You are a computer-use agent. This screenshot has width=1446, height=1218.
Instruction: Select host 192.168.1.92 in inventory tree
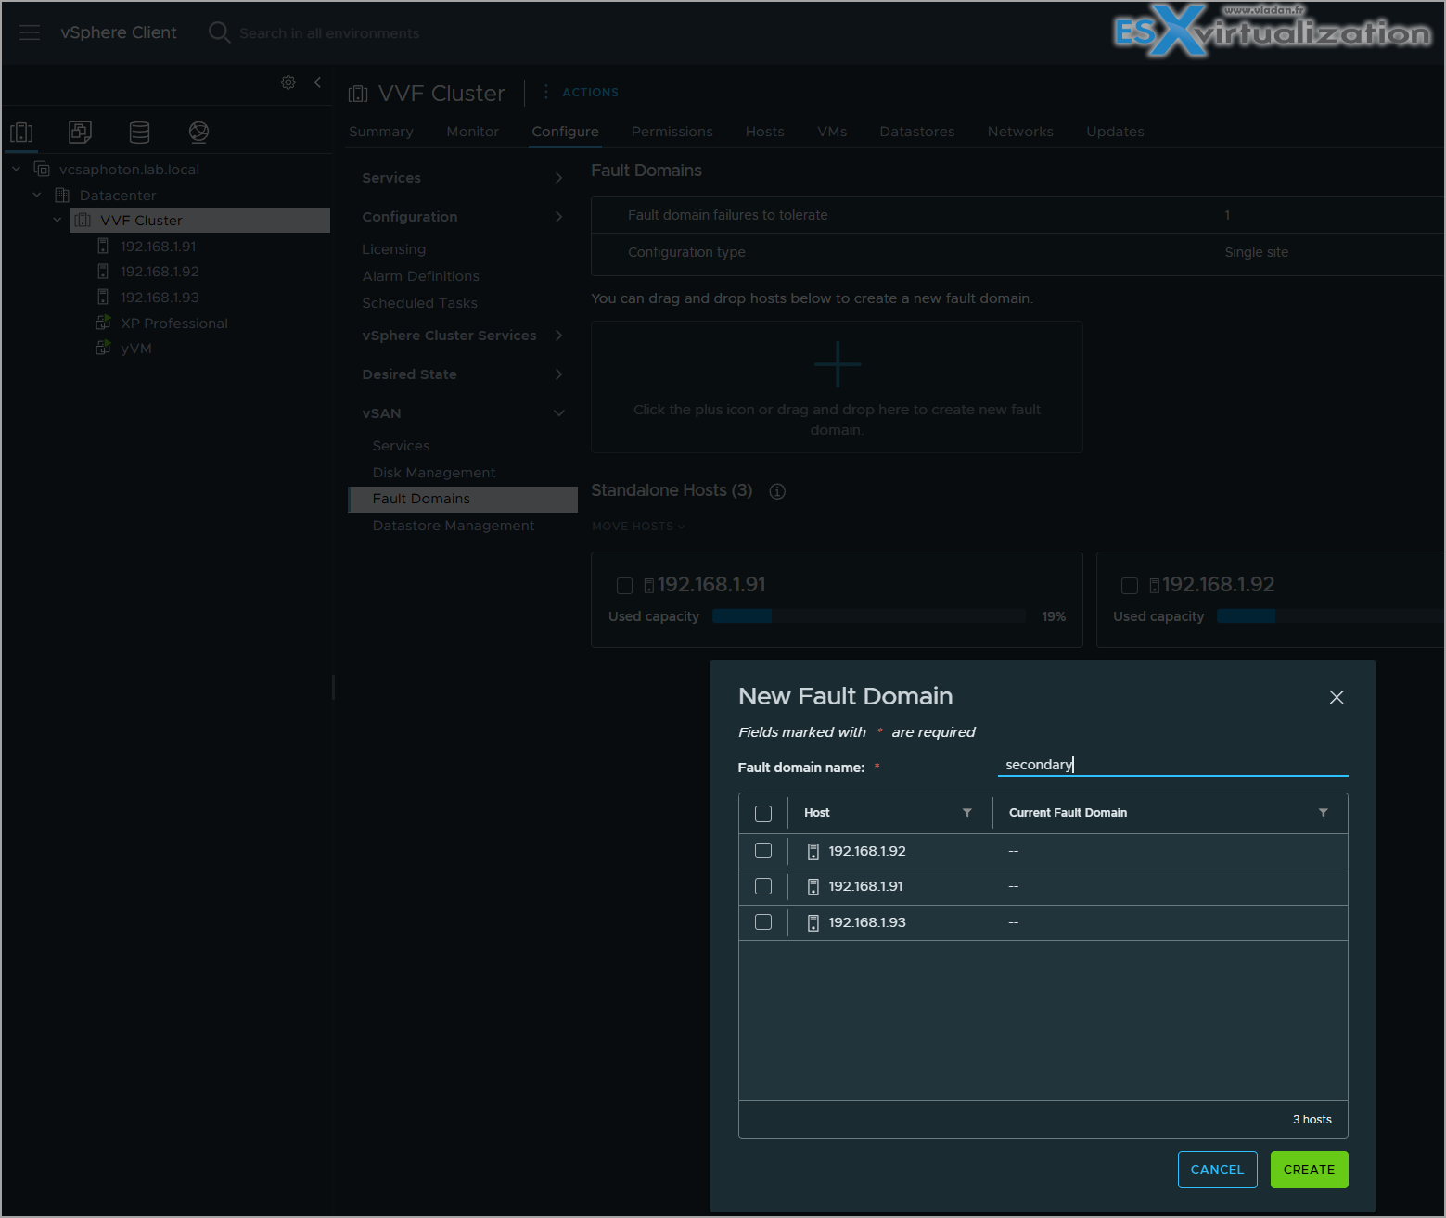[x=160, y=272]
